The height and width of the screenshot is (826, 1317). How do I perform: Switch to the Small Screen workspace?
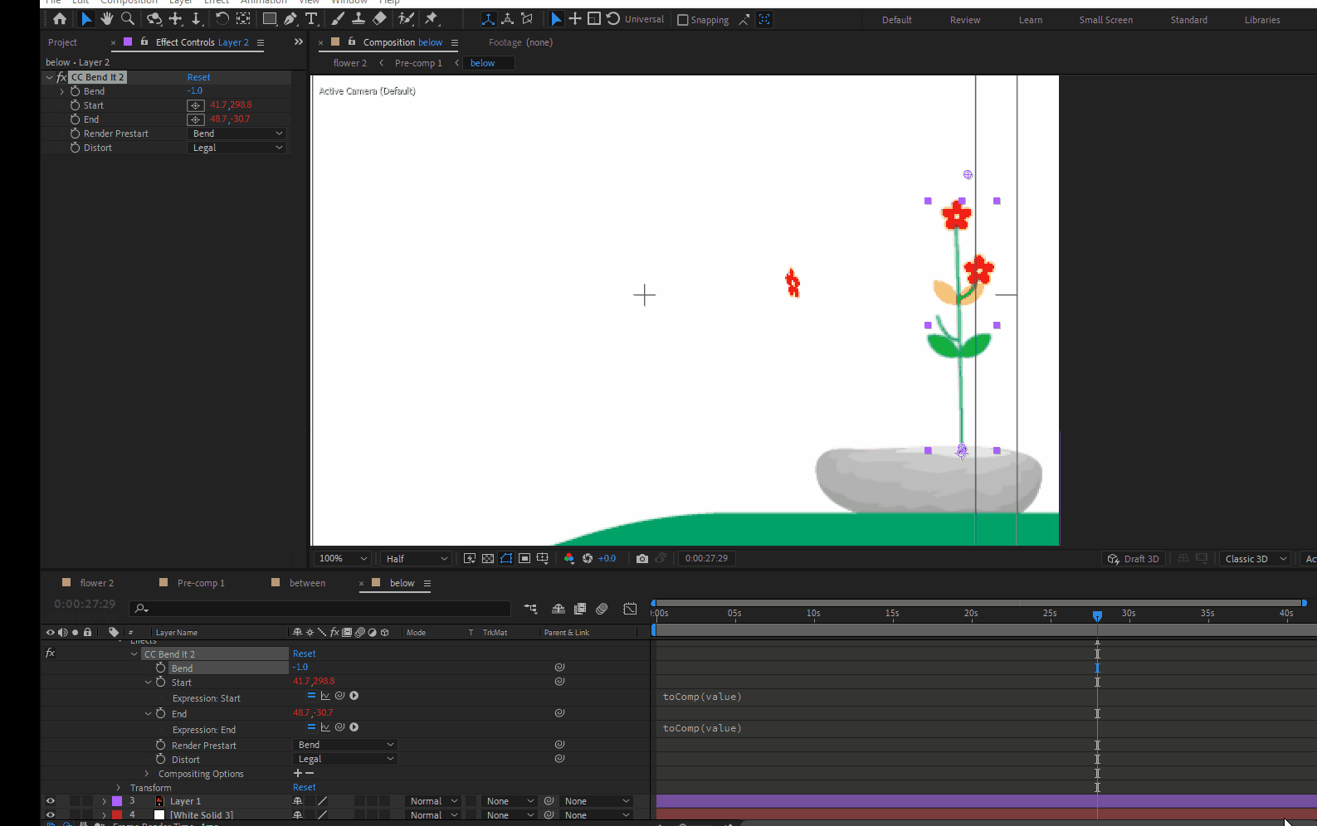tap(1105, 20)
